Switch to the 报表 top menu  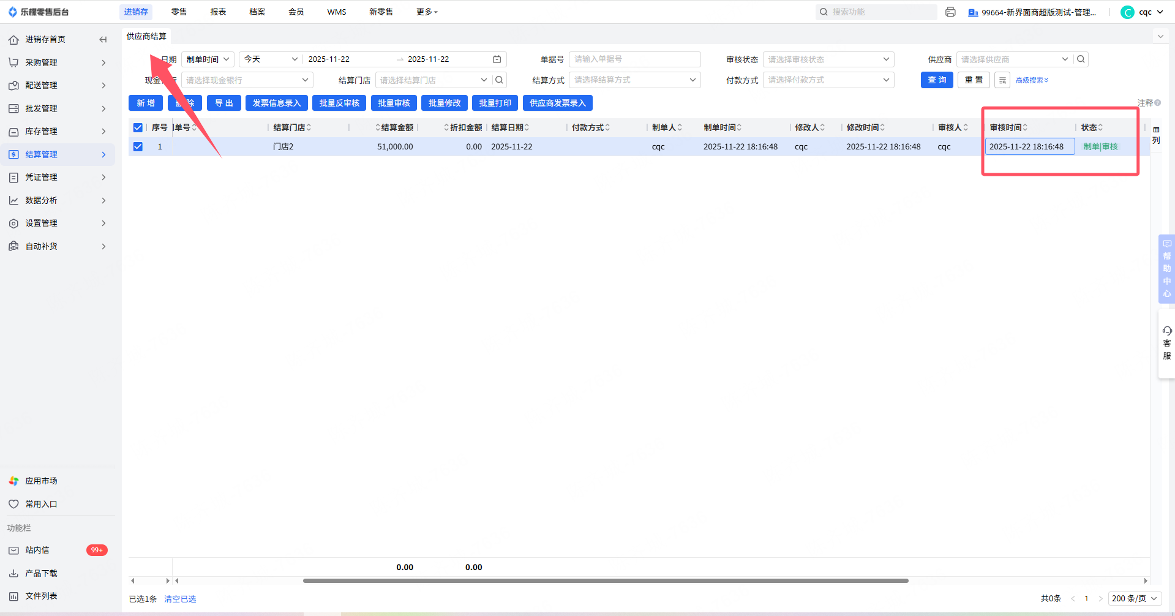tap(218, 12)
